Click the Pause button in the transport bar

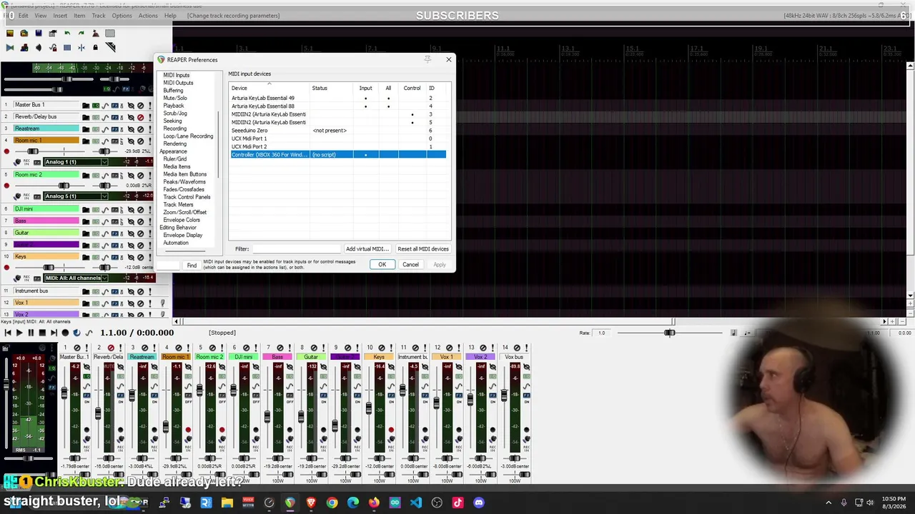[31, 333]
